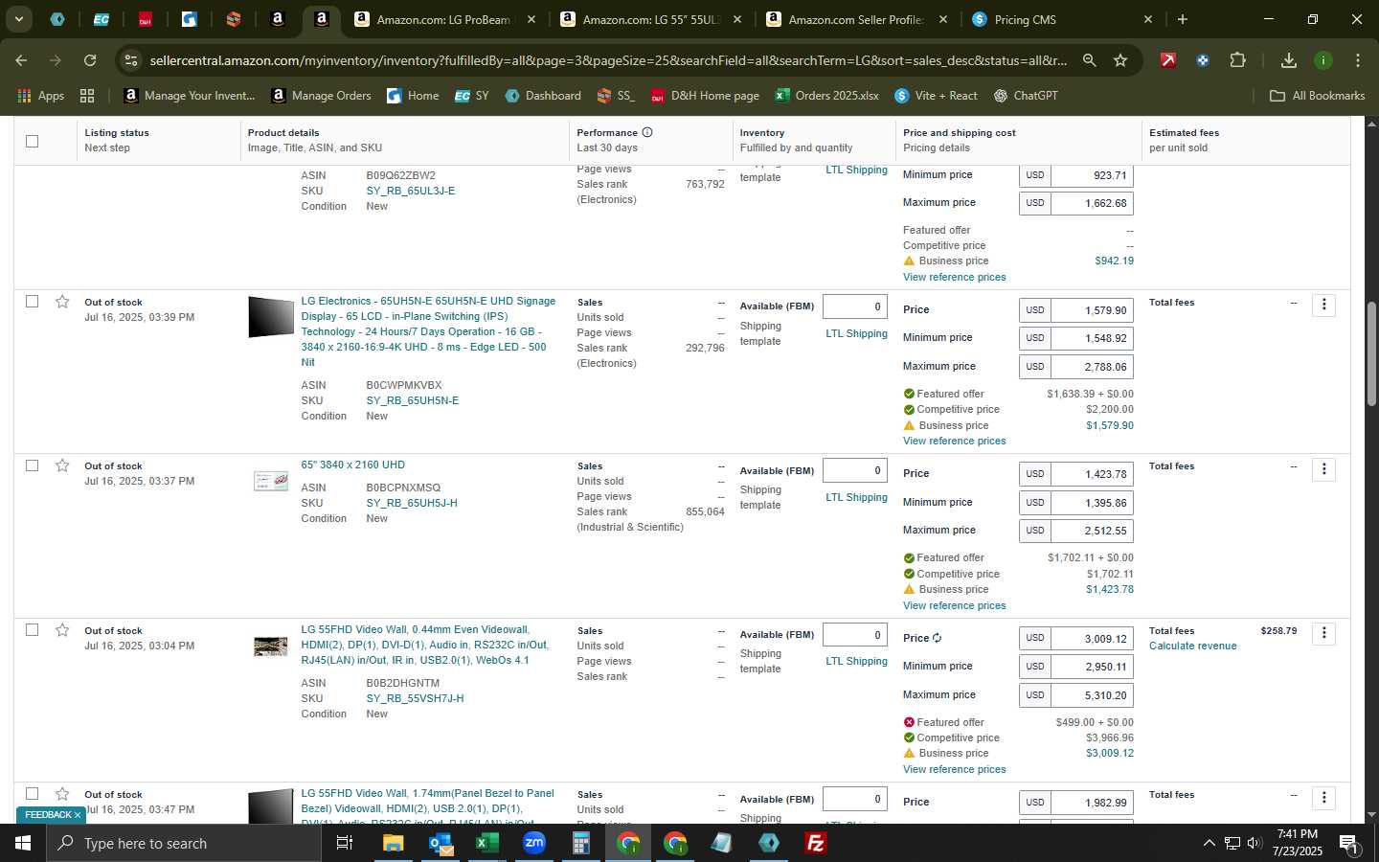Open Zoom from the taskbar
The height and width of the screenshot is (862, 1379).
click(x=534, y=843)
